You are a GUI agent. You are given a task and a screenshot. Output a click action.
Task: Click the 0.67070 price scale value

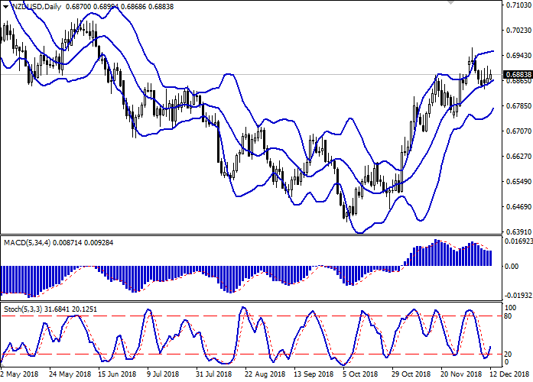pos(518,131)
